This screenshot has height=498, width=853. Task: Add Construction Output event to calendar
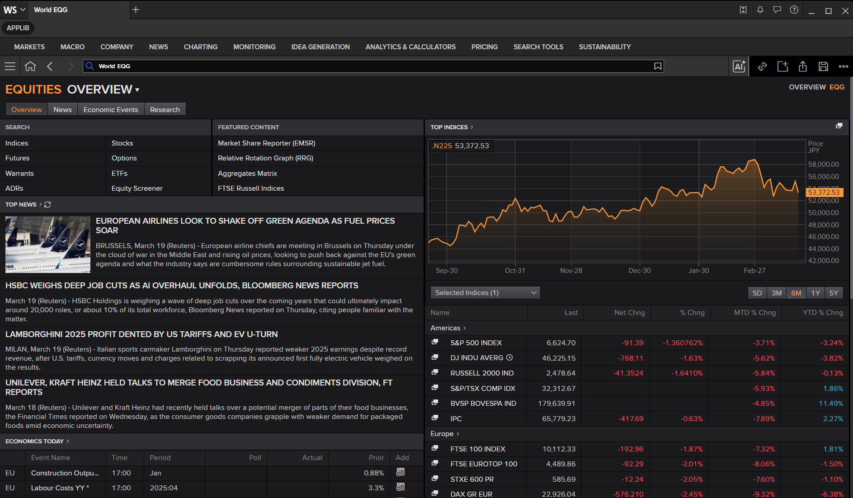coord(401,472)
